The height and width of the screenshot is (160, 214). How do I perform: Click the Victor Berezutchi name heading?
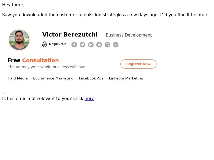(x=70, y=35)
